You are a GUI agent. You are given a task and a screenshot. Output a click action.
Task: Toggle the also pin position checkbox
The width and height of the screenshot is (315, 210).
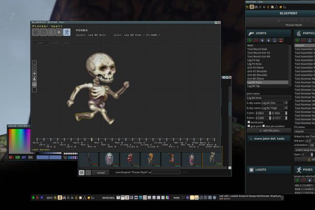click(x=264, y=126)
